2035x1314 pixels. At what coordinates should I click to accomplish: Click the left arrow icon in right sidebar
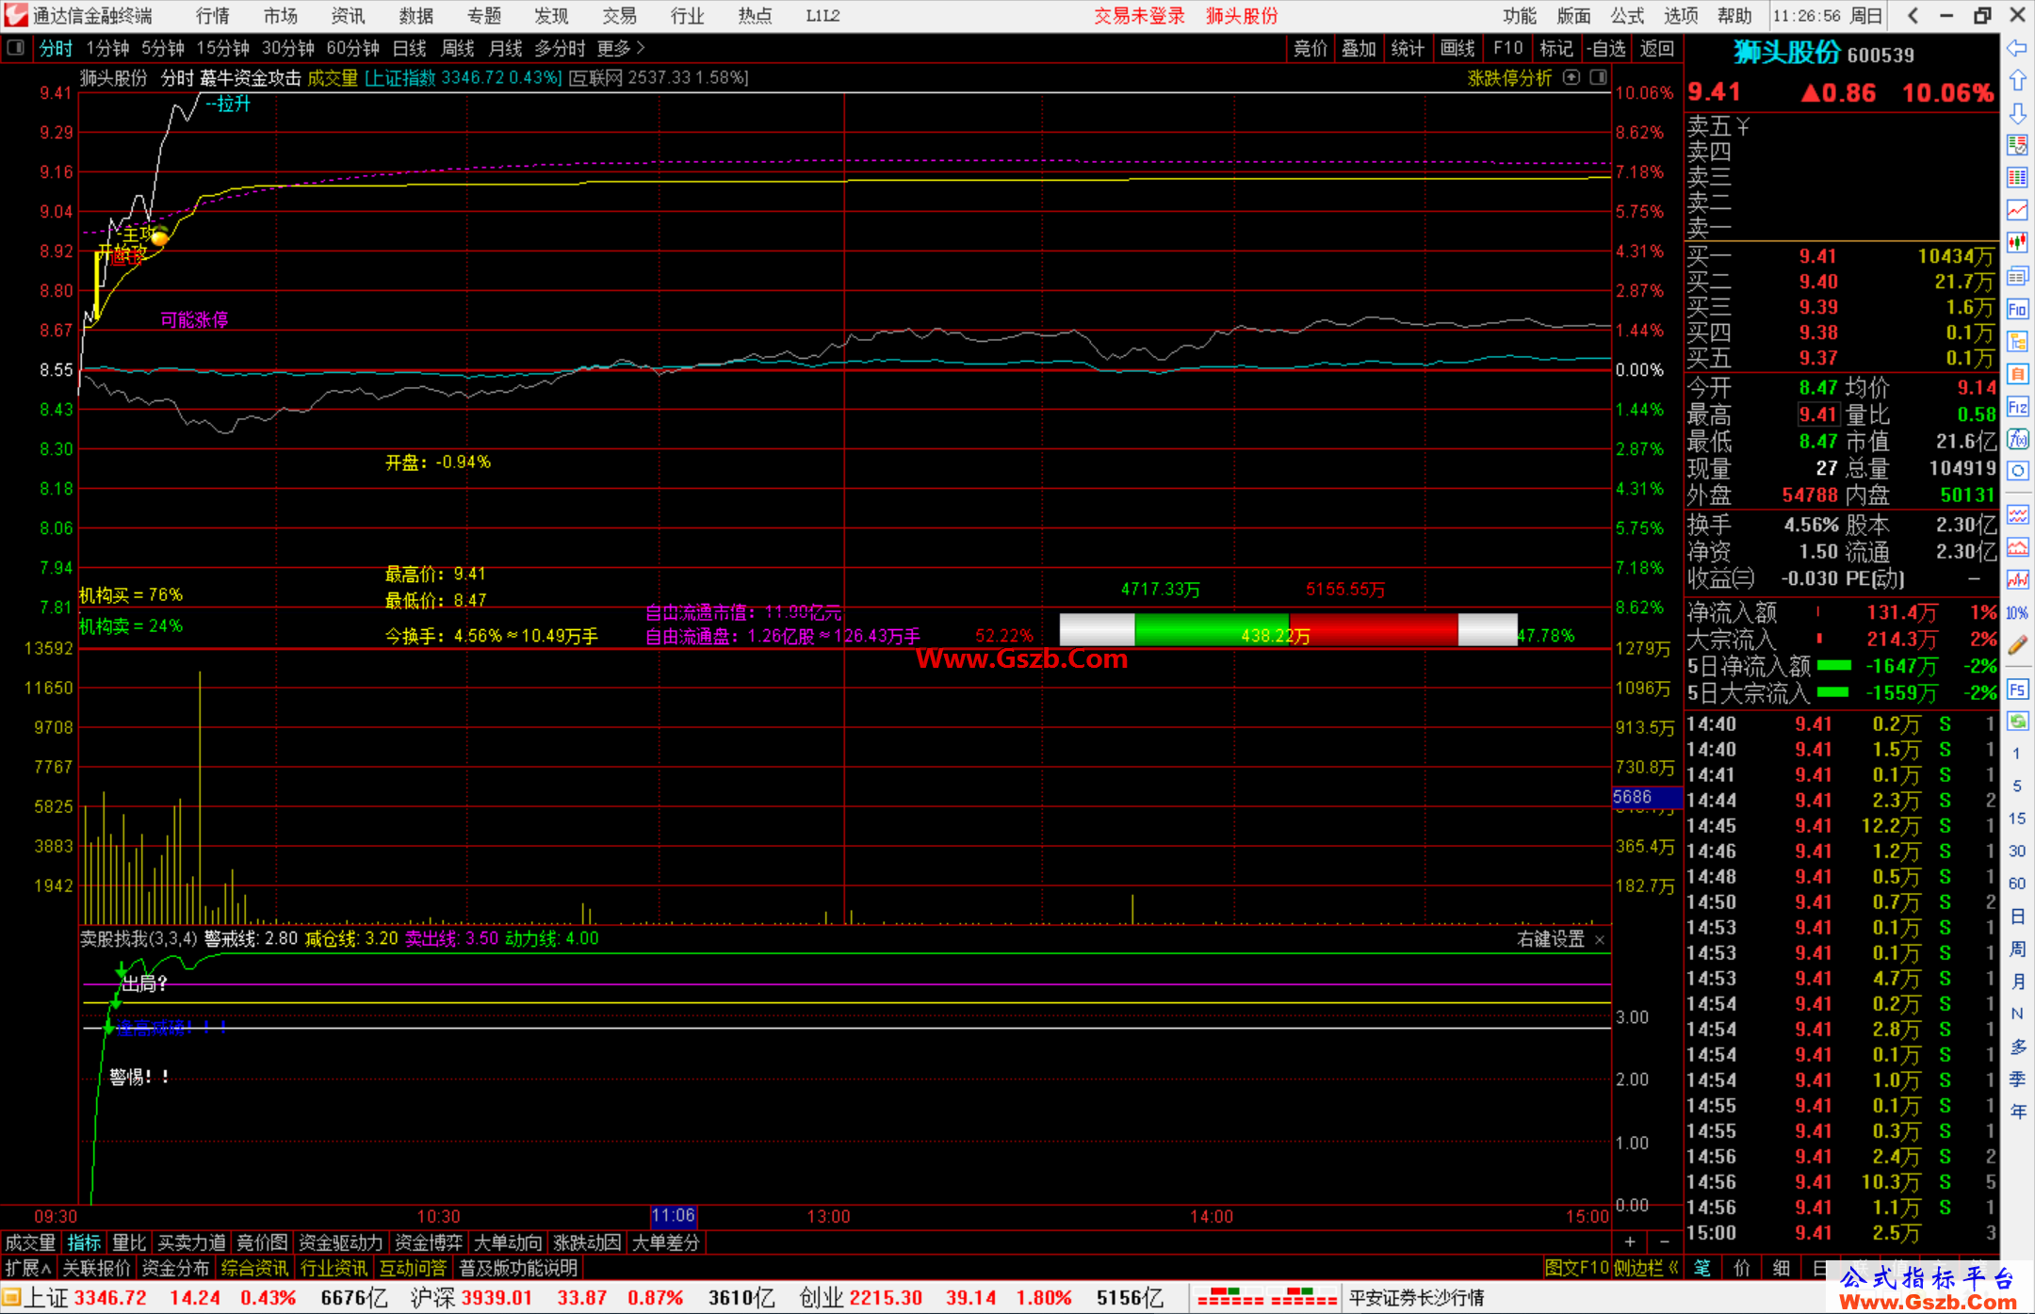[2017, 48]
